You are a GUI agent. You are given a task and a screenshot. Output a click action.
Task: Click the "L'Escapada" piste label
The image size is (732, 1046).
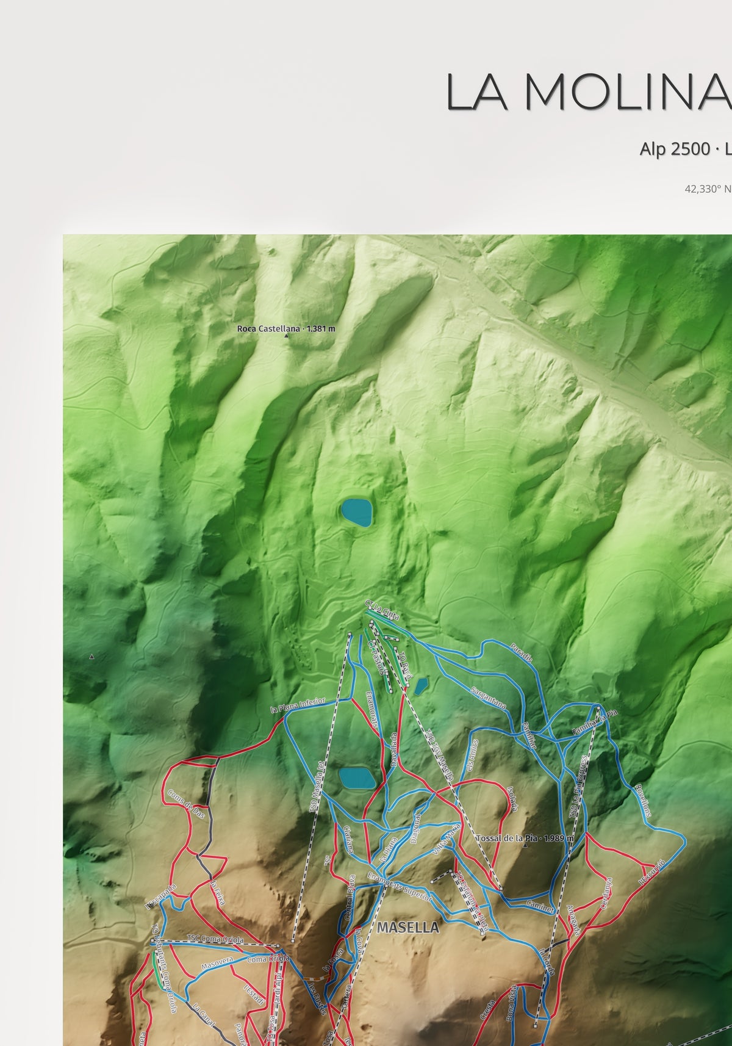pos(160,896)
